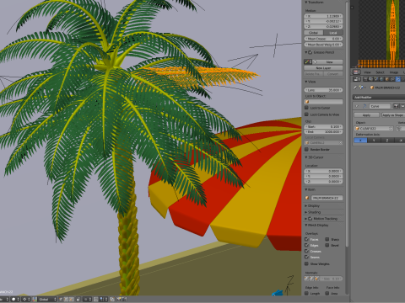The image size is (405, 303).
Task: Switch transform space to Global
Action: 314,33
